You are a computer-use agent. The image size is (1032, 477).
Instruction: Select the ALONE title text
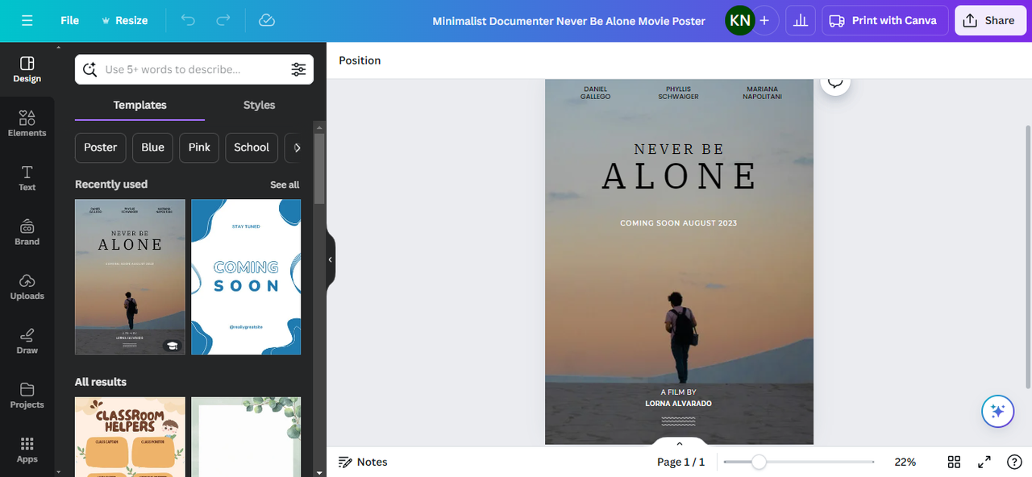coord(680,176)
